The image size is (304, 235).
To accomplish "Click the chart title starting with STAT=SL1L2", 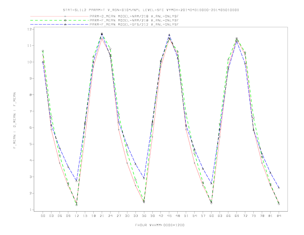I will pyautogui.click(x=151, y=10).
